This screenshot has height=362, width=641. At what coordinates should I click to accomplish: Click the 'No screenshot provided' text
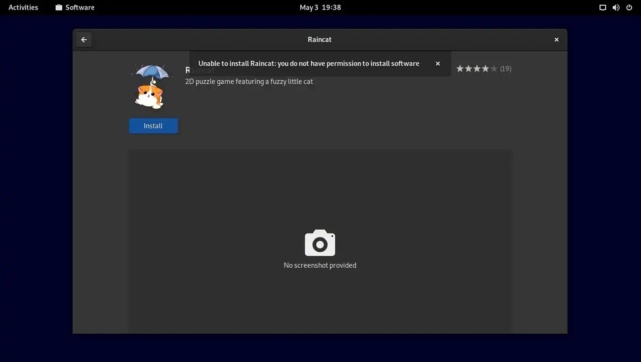(x=320, y=265)
